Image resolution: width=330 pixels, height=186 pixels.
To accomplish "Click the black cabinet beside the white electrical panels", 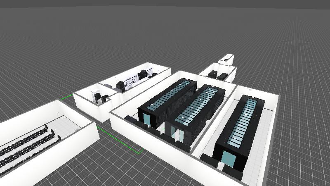I will (x=121, y=86).
